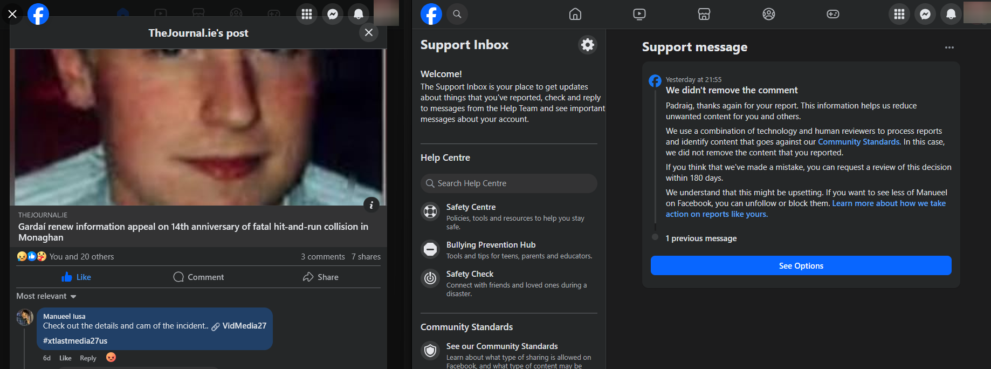Click reaction emoji icons on post
Screen dimensions: 991x369
(x=32, y=256)
